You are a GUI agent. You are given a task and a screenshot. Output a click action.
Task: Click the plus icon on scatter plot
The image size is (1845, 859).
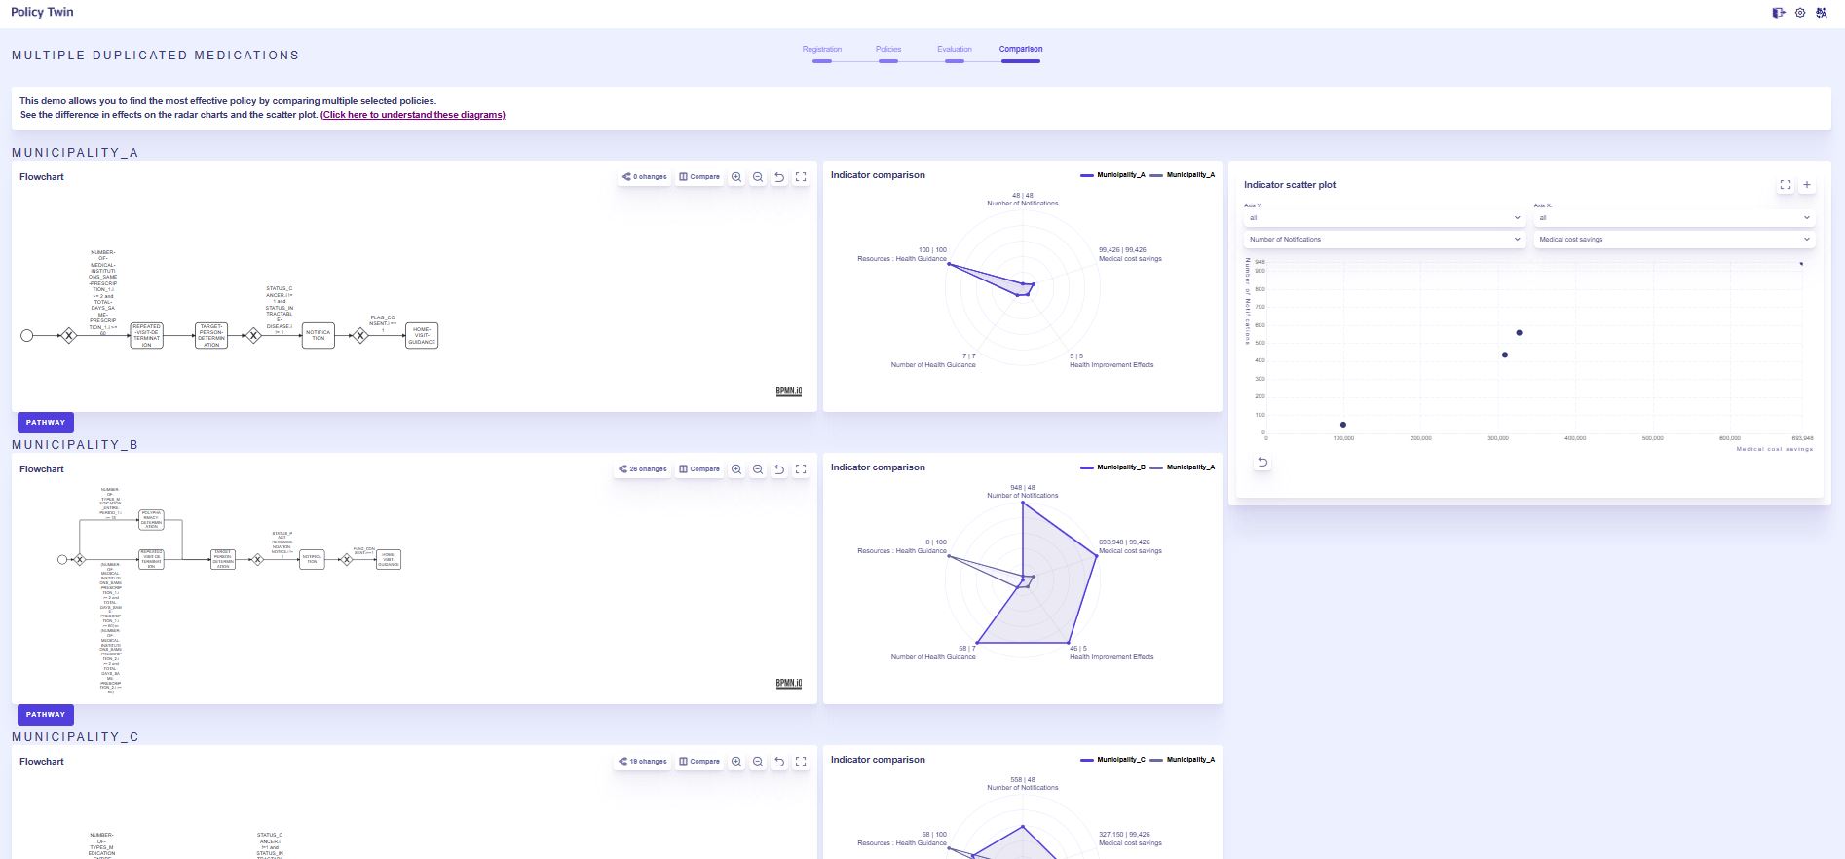point(1807,185)
